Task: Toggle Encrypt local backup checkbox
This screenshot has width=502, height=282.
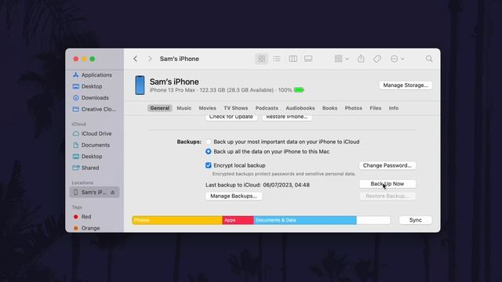Action: pyautogui.click(x=209, y=165)
